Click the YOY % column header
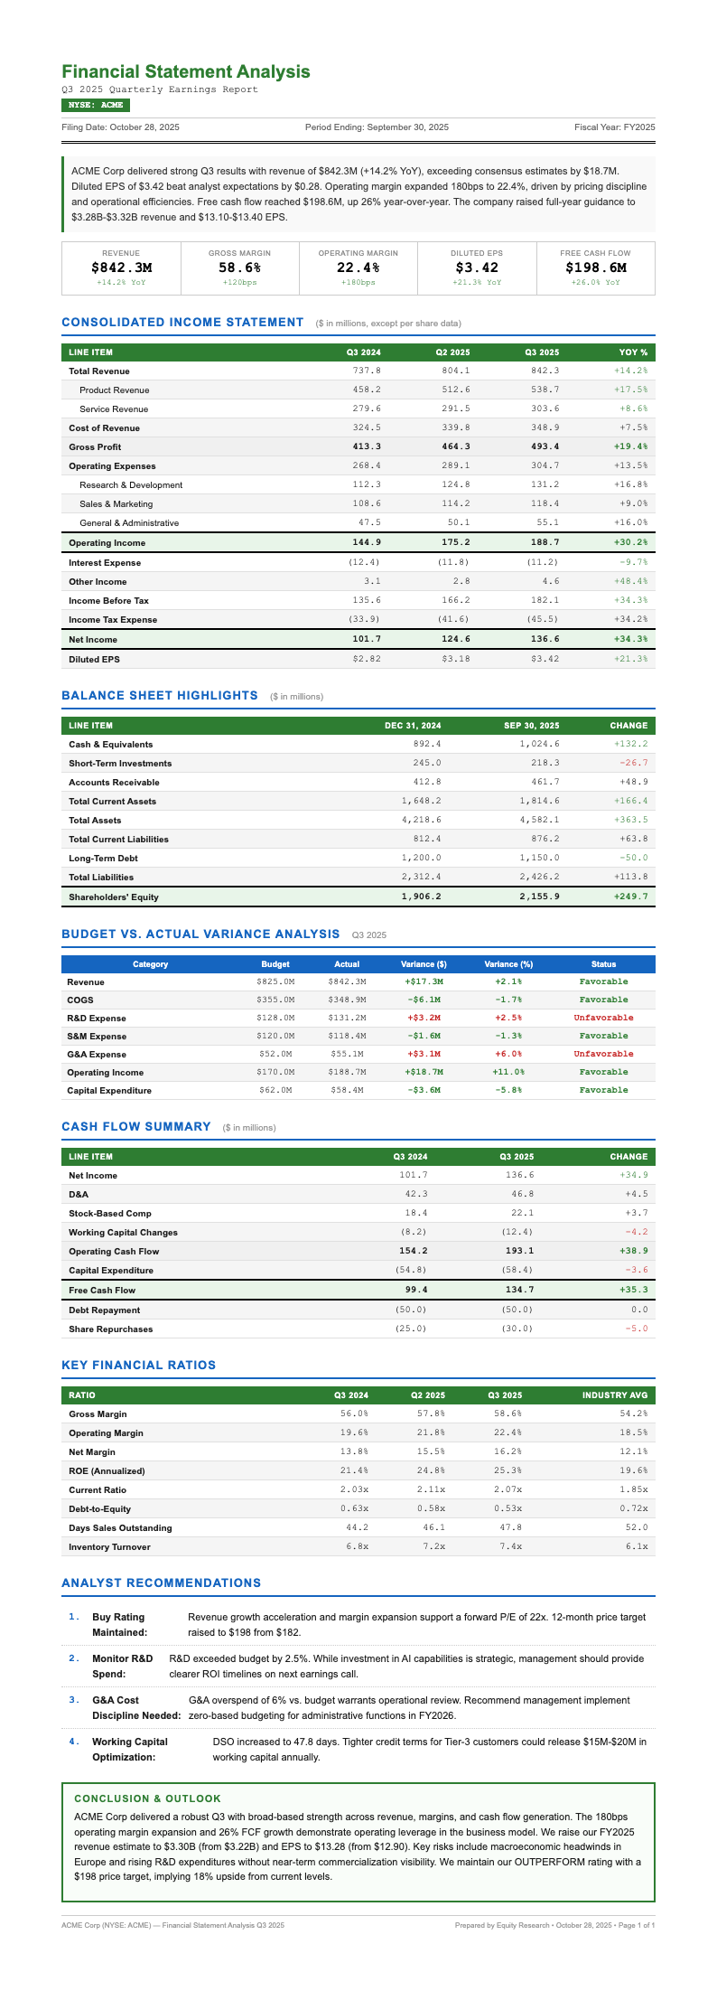Viewport: 717px width, 1991px height. tap(633, 352)
